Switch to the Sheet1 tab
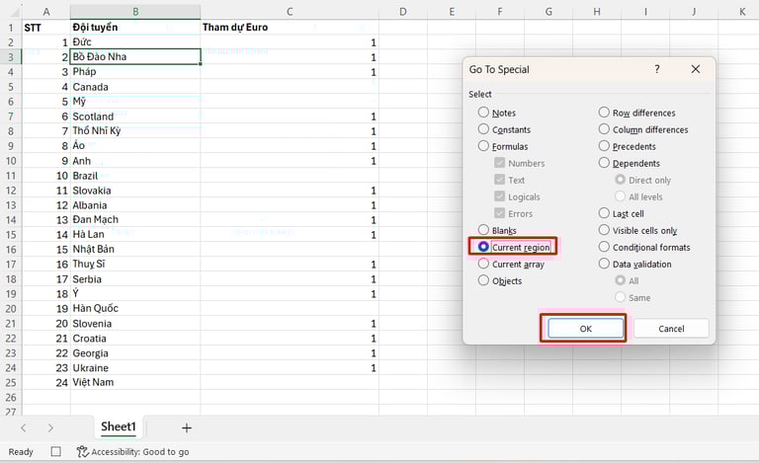This screenshot has height=463, width=759. [119, 426]
